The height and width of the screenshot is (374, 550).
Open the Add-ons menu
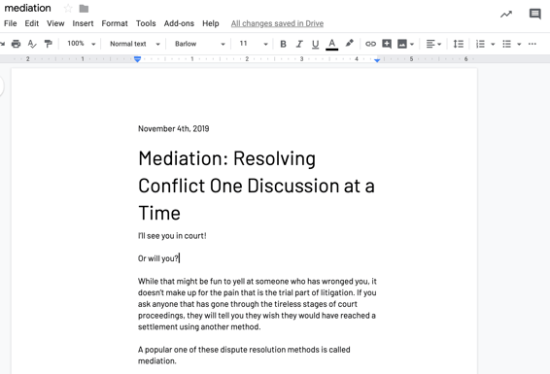pyautogui.click(x=179, y=23)
